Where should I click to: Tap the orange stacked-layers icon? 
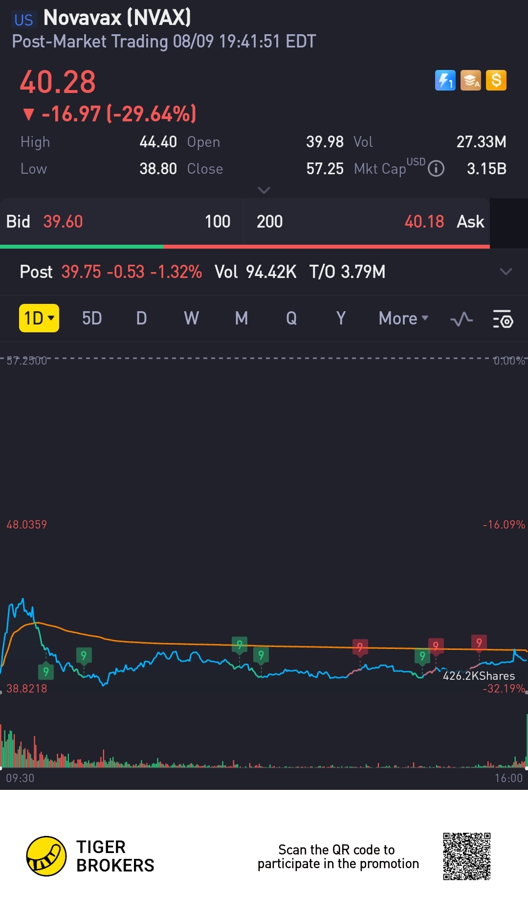(x=471, y=80)
